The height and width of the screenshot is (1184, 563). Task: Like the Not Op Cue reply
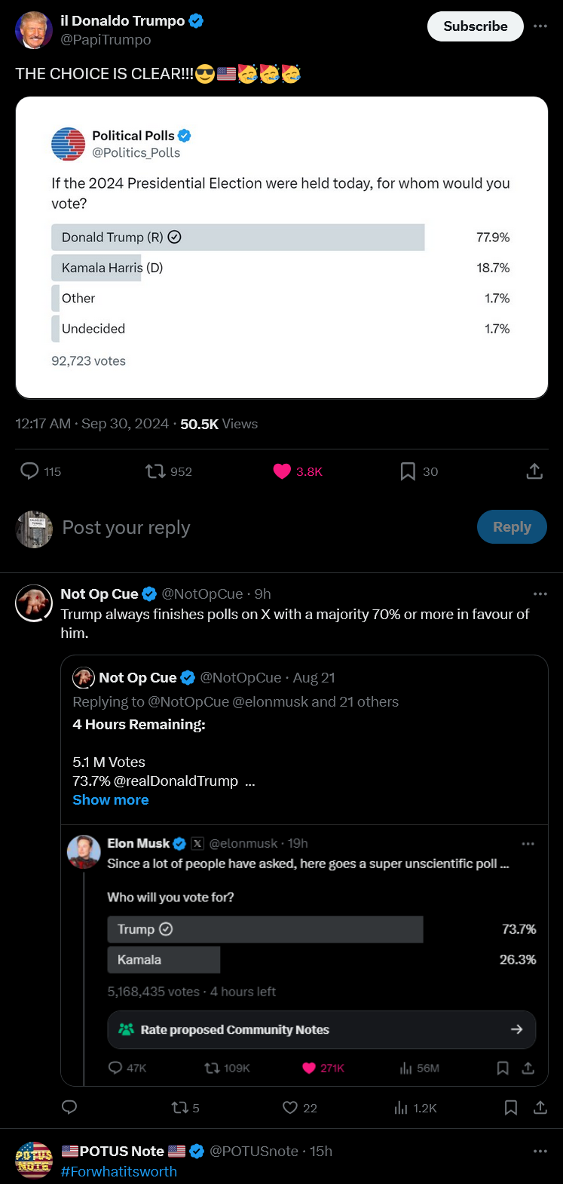290,1108
